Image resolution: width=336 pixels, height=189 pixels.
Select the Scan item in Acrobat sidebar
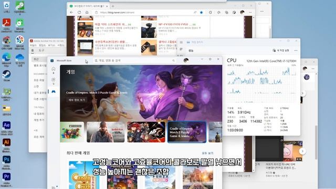coord(36,86)
